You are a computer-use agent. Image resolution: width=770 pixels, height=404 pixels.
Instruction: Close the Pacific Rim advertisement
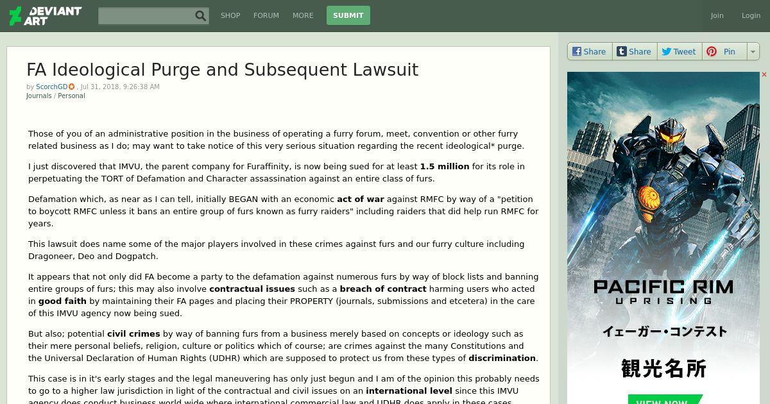764,75
